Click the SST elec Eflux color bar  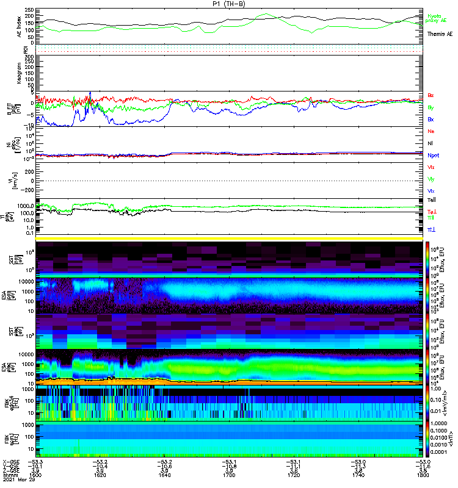427,331
